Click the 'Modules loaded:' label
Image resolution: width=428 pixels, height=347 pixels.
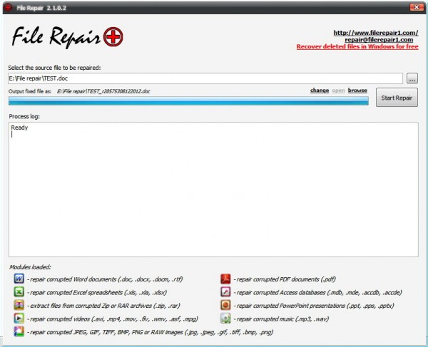[30, 267]
